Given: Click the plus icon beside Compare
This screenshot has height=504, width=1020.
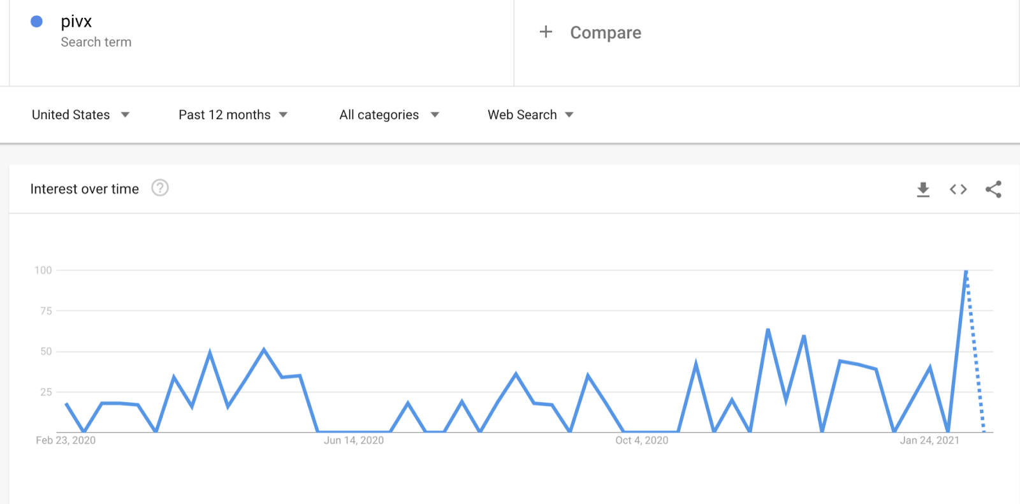Looking at the screenshot, I should (x=546, y=32).
